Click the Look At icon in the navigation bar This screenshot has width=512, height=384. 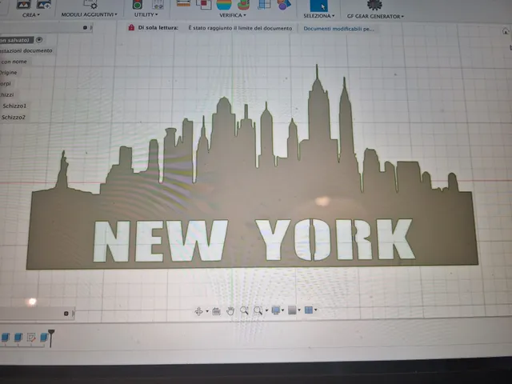[x=216, y=311]
